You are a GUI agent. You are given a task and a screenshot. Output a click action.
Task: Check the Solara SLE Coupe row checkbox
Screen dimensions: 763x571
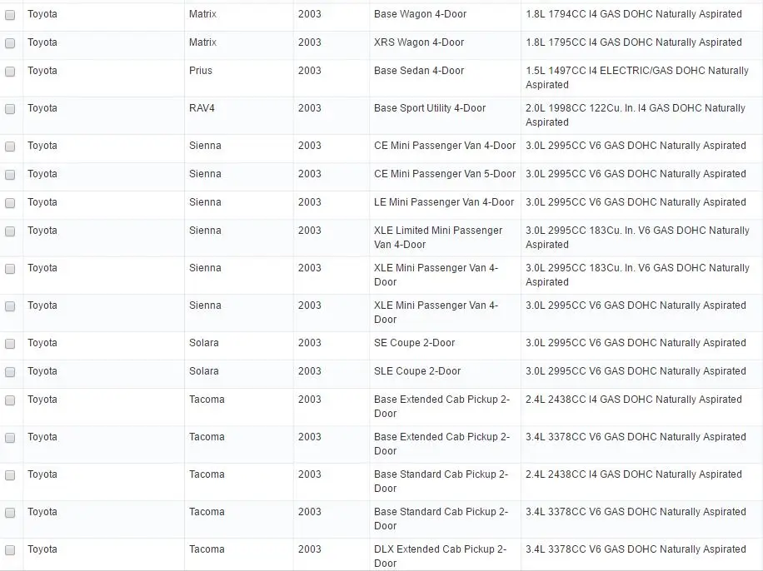click(10, 371)
